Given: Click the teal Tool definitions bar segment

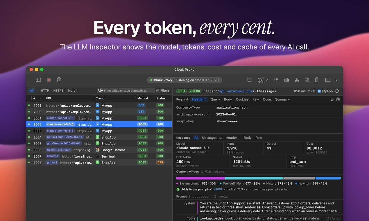Looking at the screenshot, I should tap(254, 178).
